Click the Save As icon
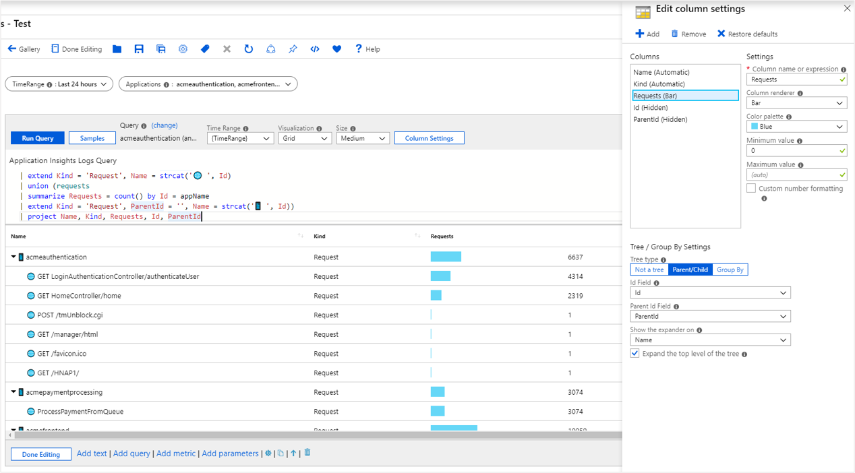 click(x=160, y=49)
